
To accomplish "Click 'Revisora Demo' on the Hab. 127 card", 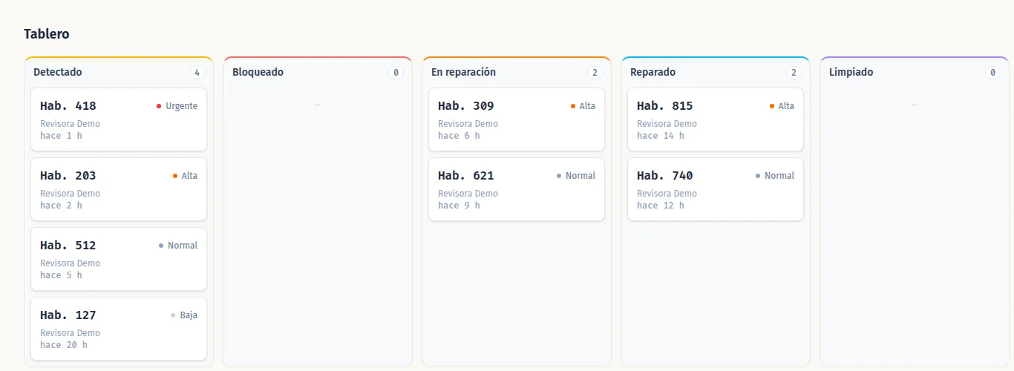I will coord(70,333).
